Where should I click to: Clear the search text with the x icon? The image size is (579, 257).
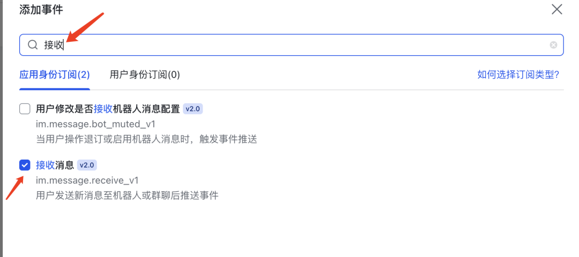point(553,45)
